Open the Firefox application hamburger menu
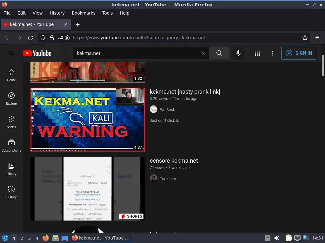The height and width of the screenshot is (243, 325). [317, 38]
